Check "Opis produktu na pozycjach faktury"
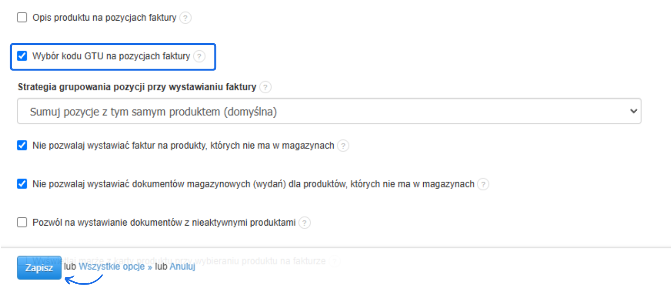The image size is (671, 291). pos(21,17)
